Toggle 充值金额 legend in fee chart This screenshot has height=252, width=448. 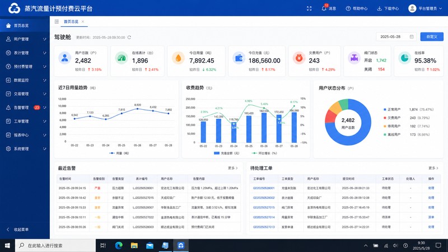(227, 153)
